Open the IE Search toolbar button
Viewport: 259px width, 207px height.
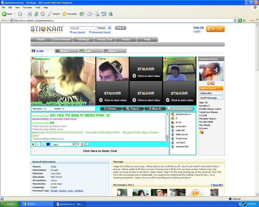[x=54, y=14]
